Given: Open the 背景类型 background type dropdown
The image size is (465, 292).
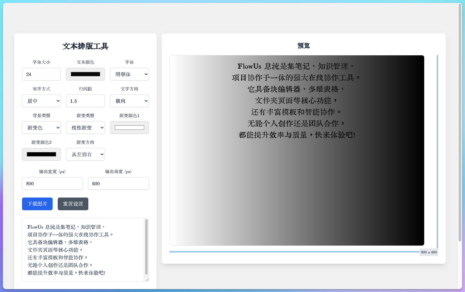Looking at the screenshot, I should tap(41, 128).
